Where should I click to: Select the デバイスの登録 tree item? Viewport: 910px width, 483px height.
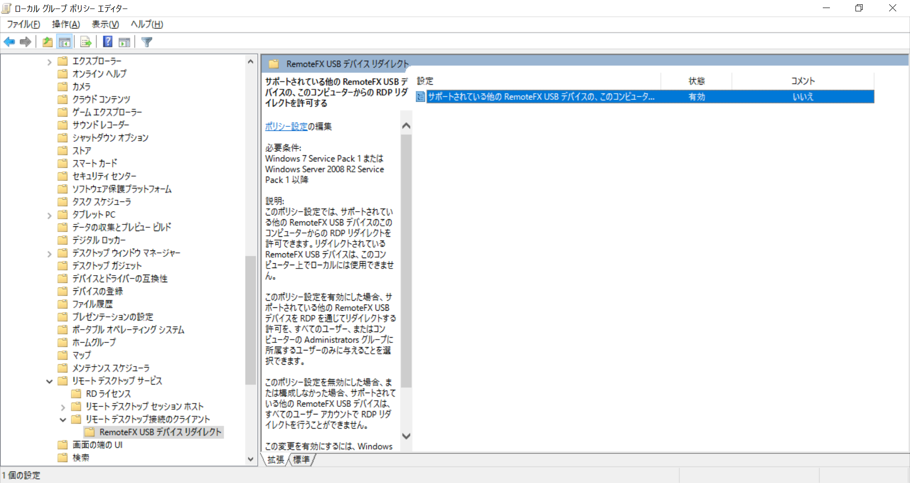click(x=98, y=291)
